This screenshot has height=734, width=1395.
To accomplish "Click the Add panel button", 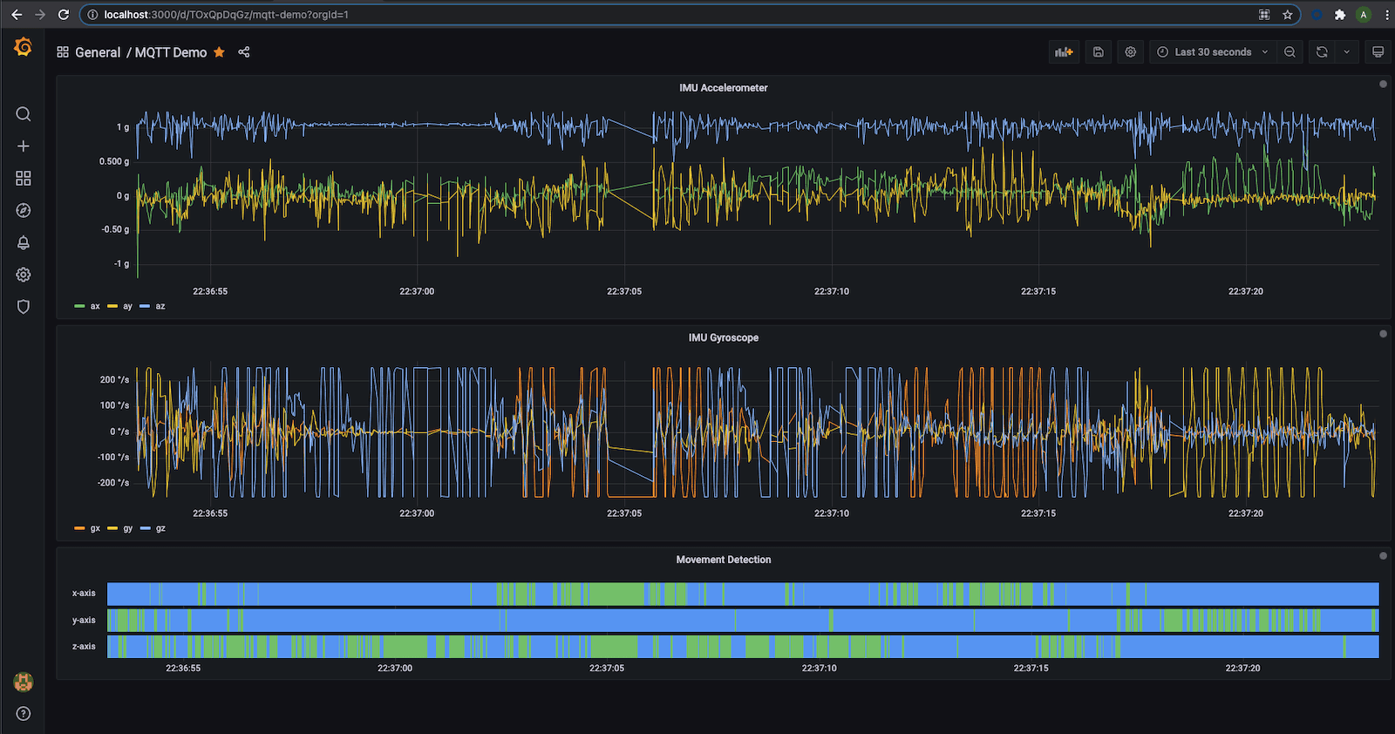I will [x=1064, y=52].
